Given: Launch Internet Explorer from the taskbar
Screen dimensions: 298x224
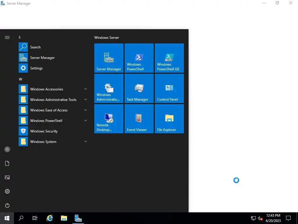Looking at the screenshot, I should click(x=50, y=218).
